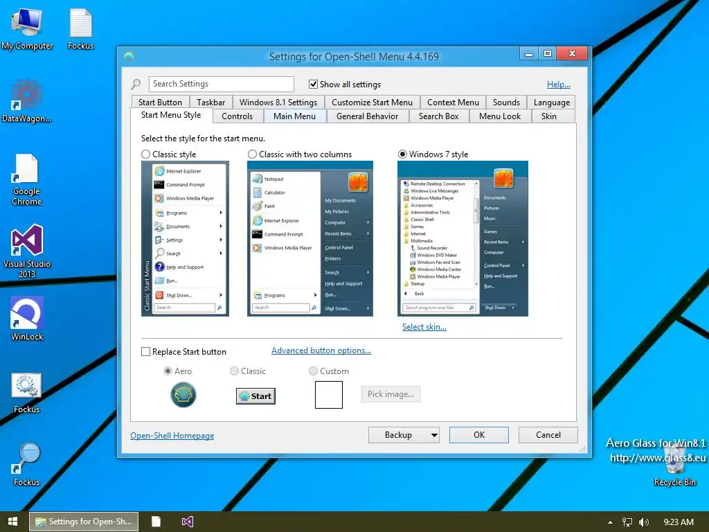
Task: Select the Start Menu Style tab
Action: (171, 115)
